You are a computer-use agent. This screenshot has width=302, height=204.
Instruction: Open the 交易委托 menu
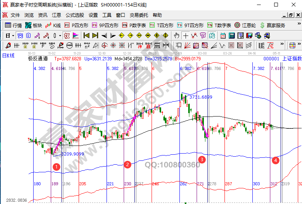click(x=139, y=15)
